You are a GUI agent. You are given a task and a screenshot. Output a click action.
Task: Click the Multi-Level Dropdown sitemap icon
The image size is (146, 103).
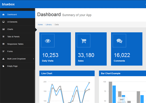4,59
